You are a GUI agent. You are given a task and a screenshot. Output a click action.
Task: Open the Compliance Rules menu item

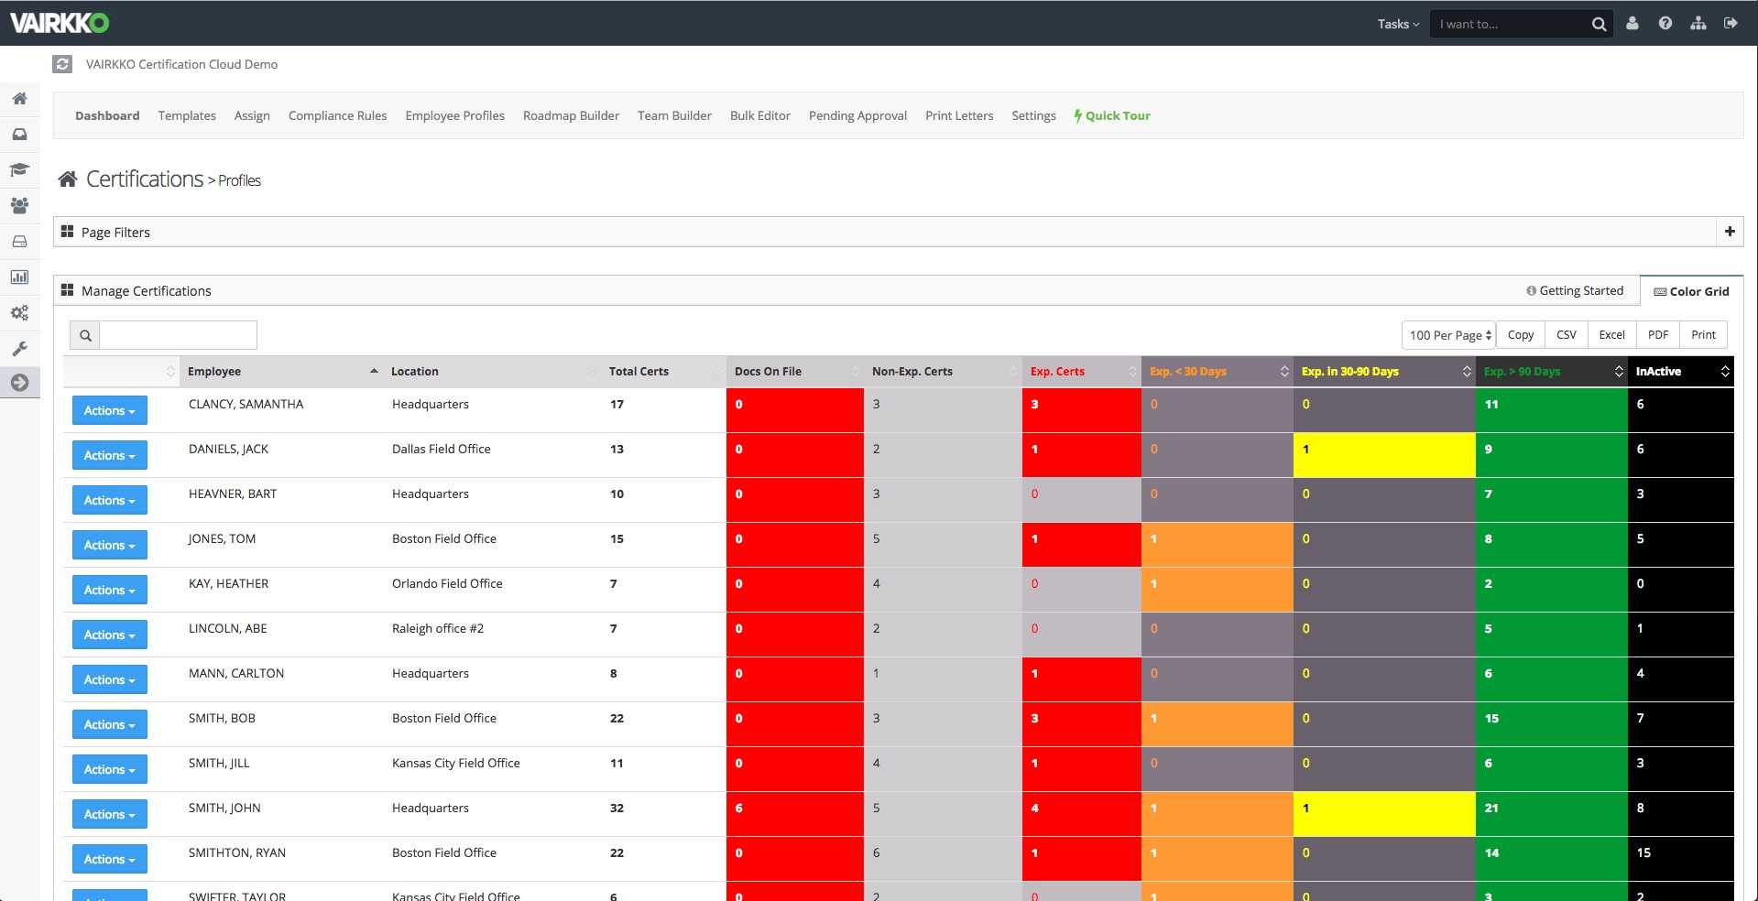(x=337, y=116)
